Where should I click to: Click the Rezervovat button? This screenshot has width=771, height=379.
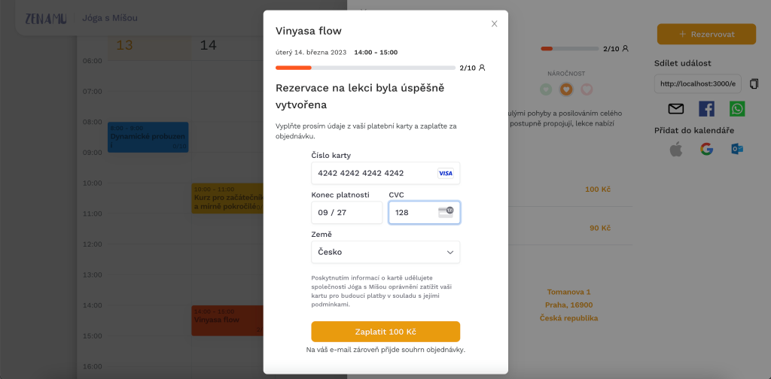[706, 34]
